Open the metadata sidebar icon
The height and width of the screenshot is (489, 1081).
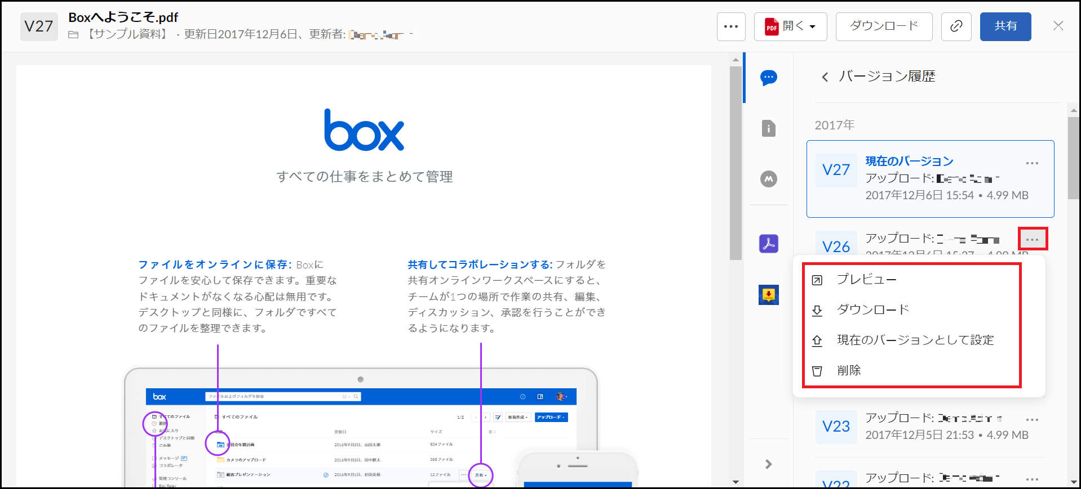(768, 179)
